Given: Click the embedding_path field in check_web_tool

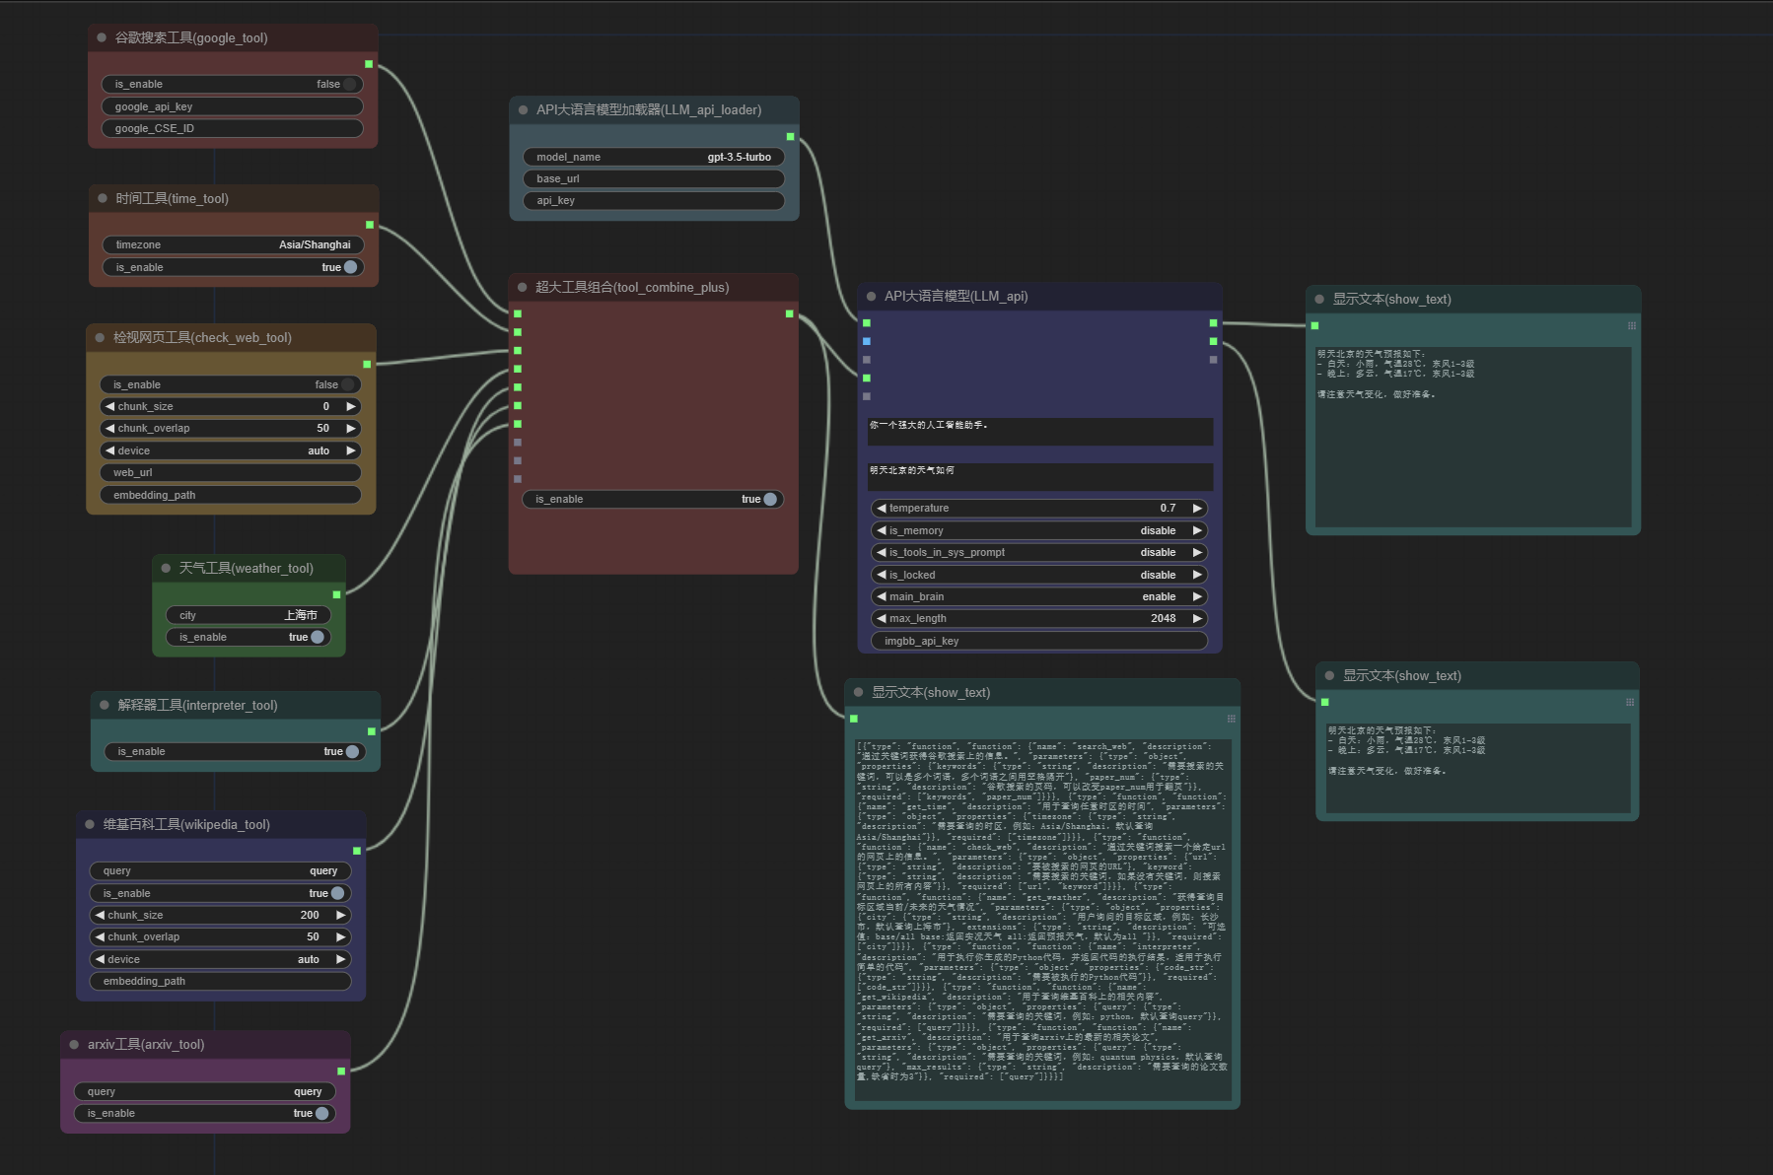Looking at the screenshot, I should (231, 495).
